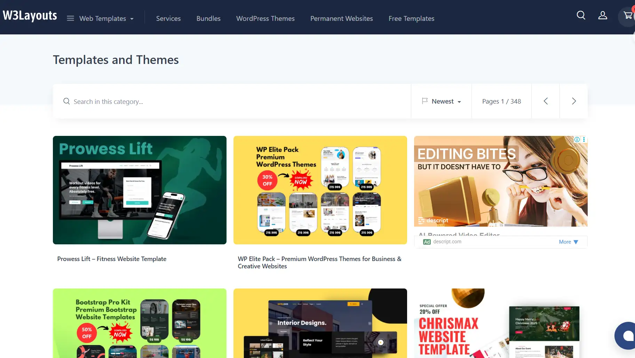Image resolution: width=635 pixels, height=358 pixels.
Task: Open the Newest sort dropdown
Action: pos(442,101)
